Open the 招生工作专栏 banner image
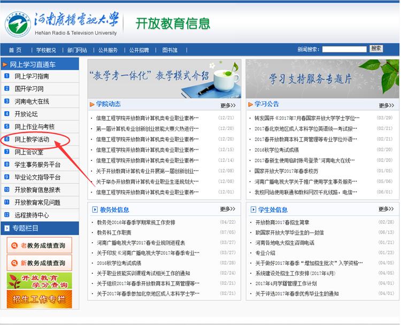Screen dimensions: 401x325 [39, 299]
